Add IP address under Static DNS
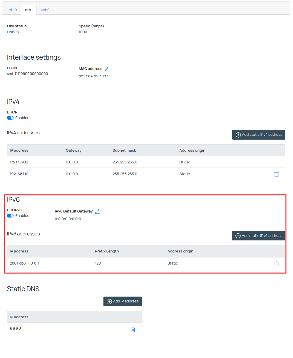 pos(123,301)
